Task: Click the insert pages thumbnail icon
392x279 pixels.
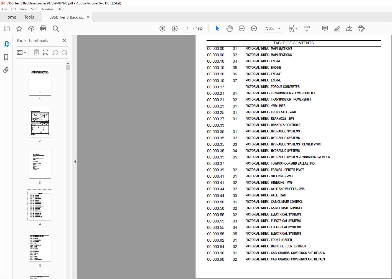Action: [x=46, y=52]
